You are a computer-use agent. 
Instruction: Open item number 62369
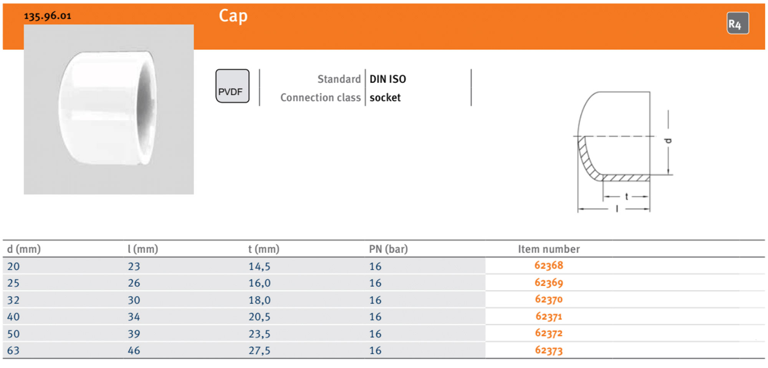(549, 283)
